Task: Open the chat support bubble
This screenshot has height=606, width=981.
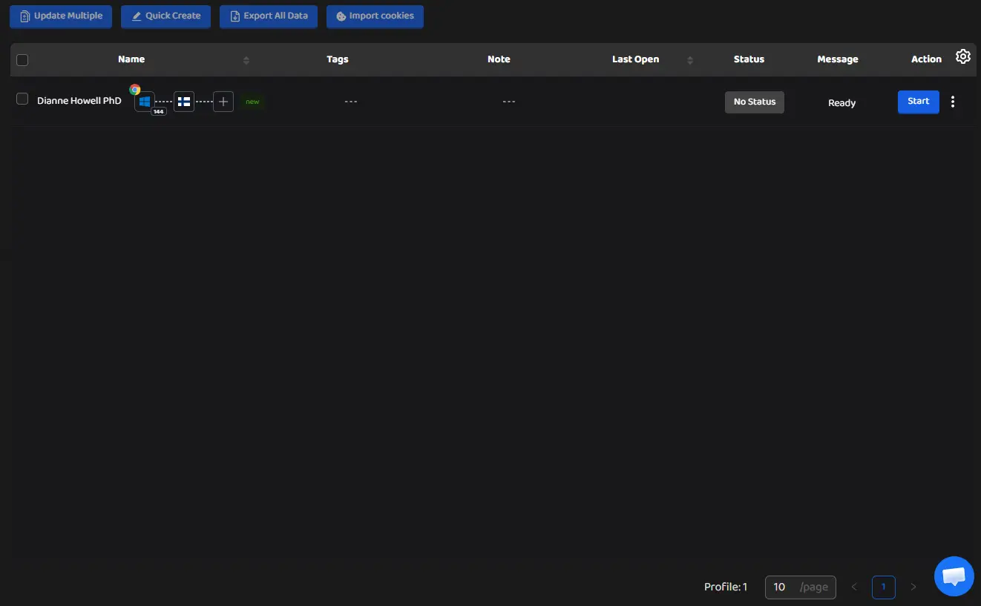Action: coord(954,576)
